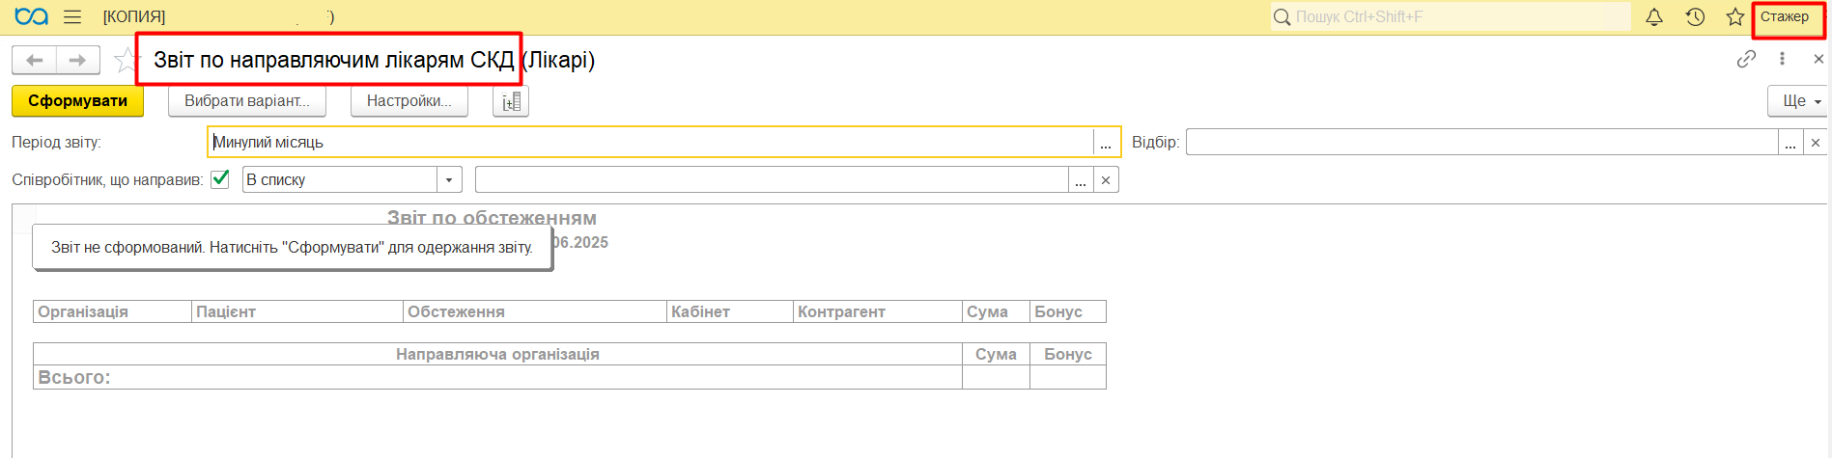This screenshot has height=458, width=1832.
Task: Click the notifications bell icon
Action: click(x=1654, y=17)
